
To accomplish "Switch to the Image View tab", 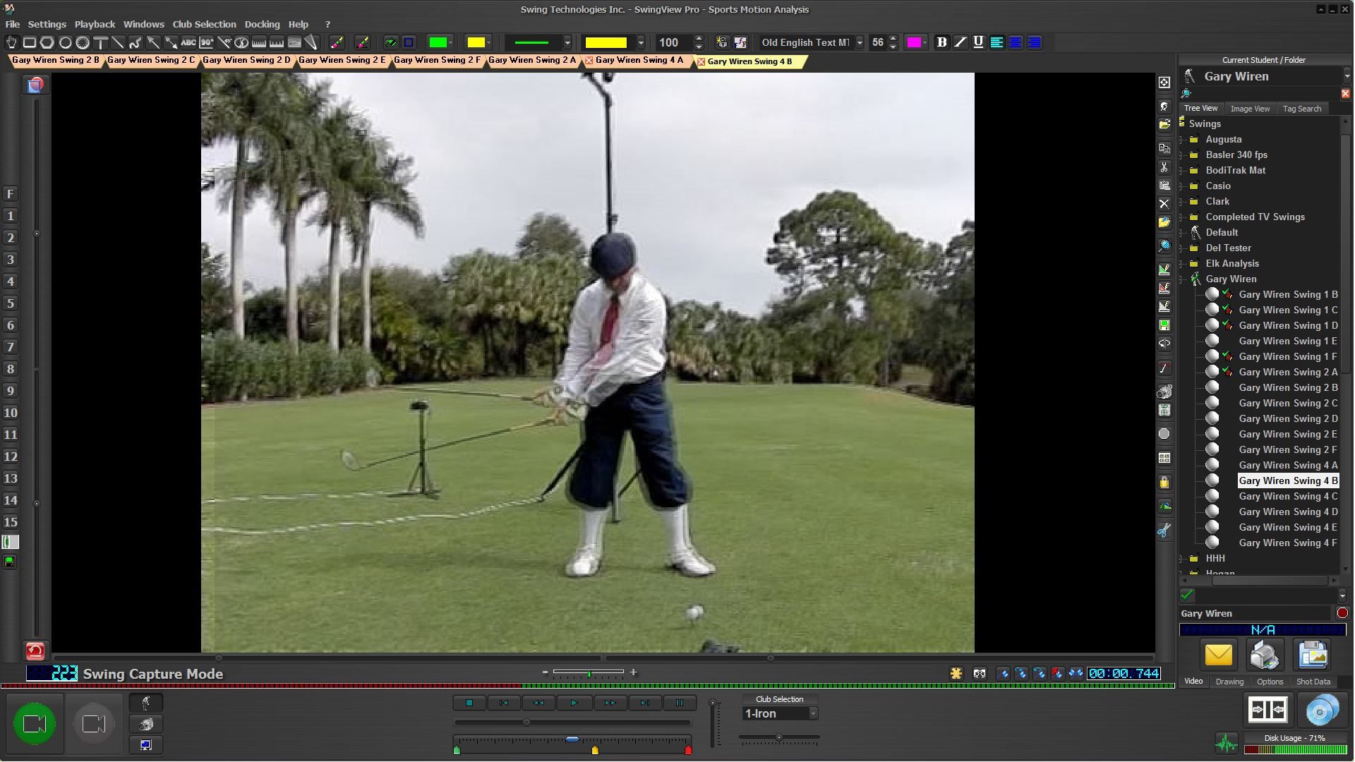I will (x=1250, y=109).
